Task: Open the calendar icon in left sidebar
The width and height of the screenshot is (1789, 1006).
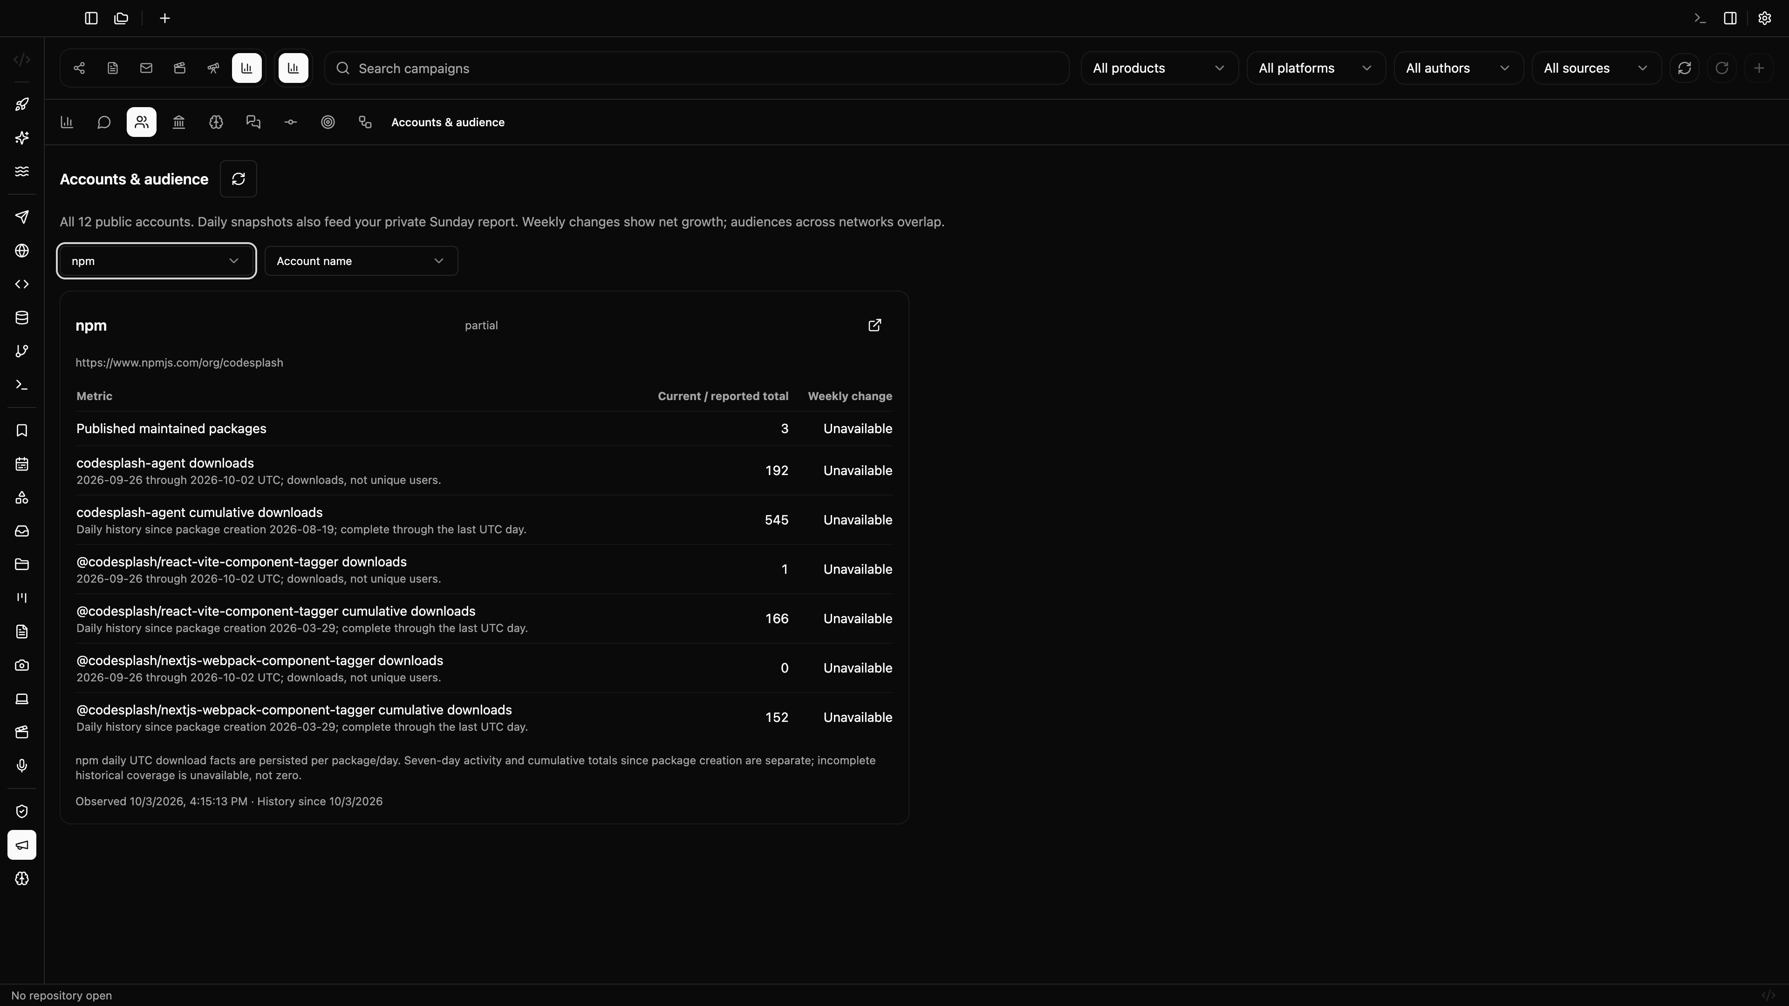Action: (22, 464)
